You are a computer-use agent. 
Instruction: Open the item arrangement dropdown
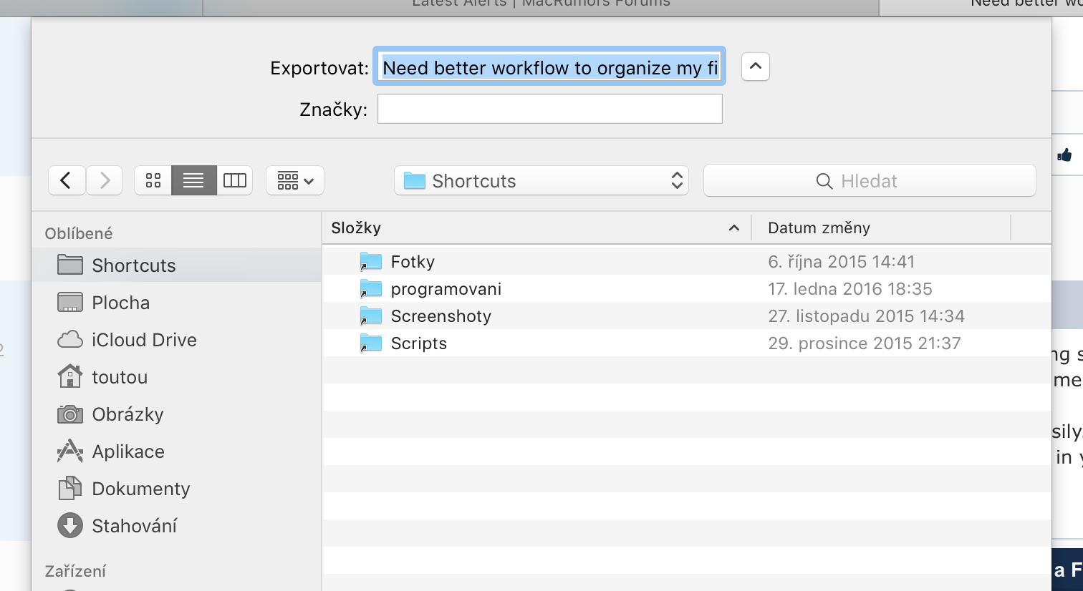point(295,180)
